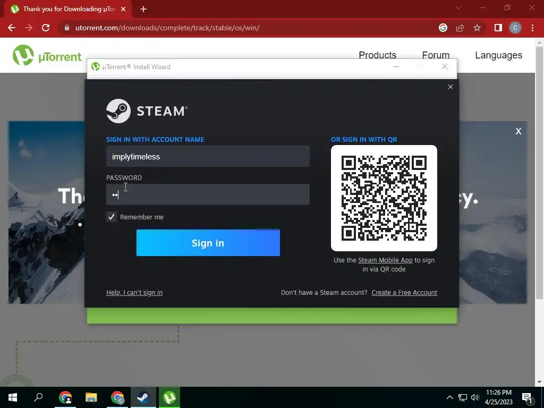View site information via lock icon
Viewport: 544px width, 408px height.
tap(67, 28)
